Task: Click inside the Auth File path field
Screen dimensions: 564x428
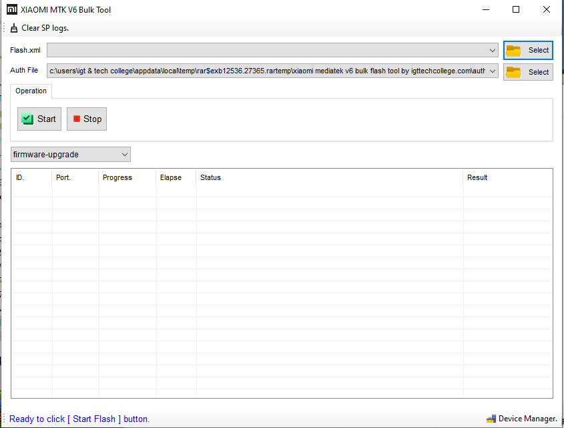Action: [x=267, y=71]
